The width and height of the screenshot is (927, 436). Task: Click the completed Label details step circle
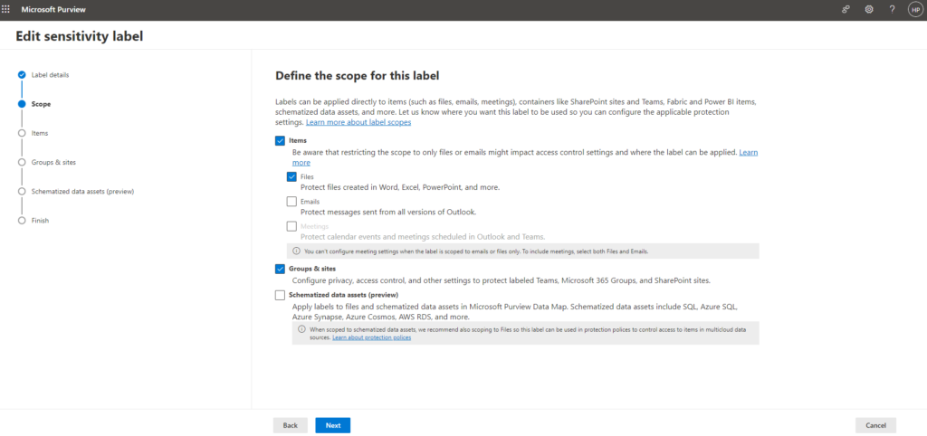tap(22, 74)
